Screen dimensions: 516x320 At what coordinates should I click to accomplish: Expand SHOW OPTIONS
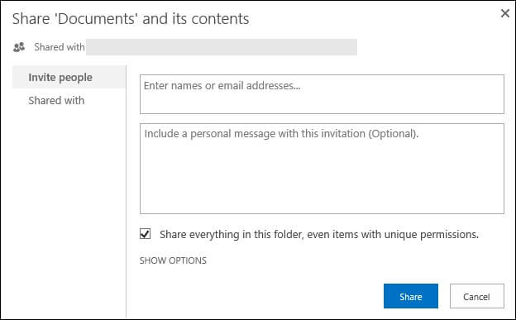click(x=173, y=260)
